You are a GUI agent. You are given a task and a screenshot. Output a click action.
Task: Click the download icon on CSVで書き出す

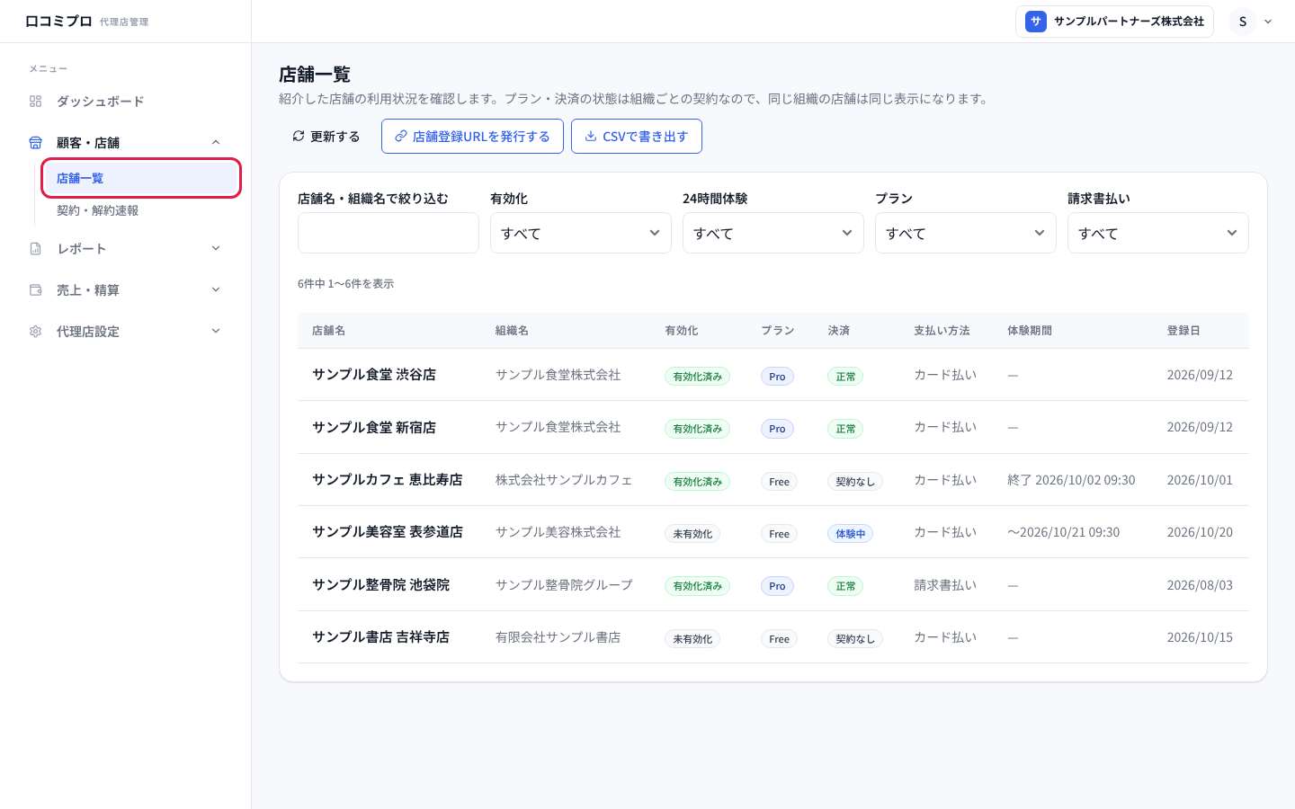pyautogui.click(x=591, y=137)
